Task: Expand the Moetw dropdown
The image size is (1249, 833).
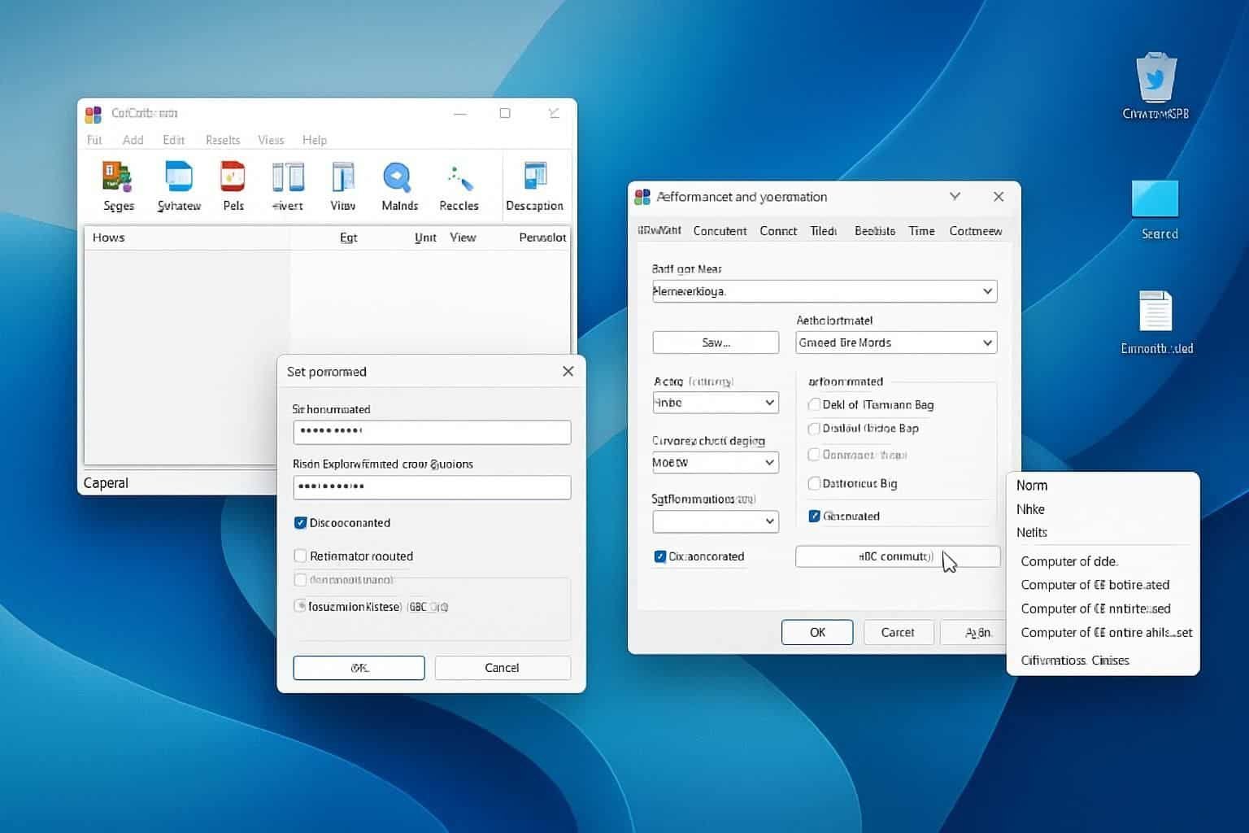Action: tap(716, 462)
